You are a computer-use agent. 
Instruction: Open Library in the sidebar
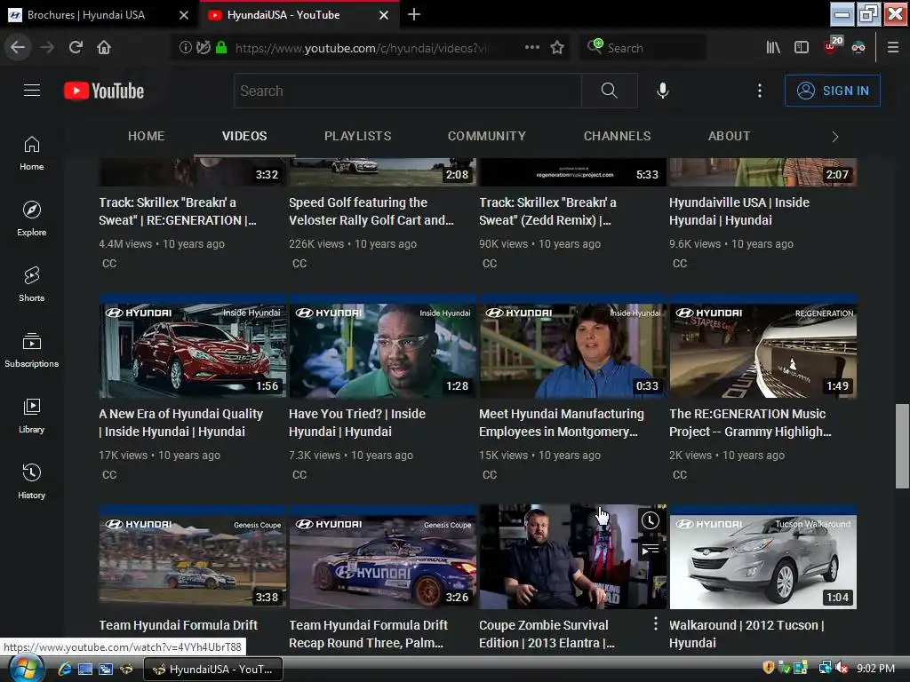pos(31,416)
